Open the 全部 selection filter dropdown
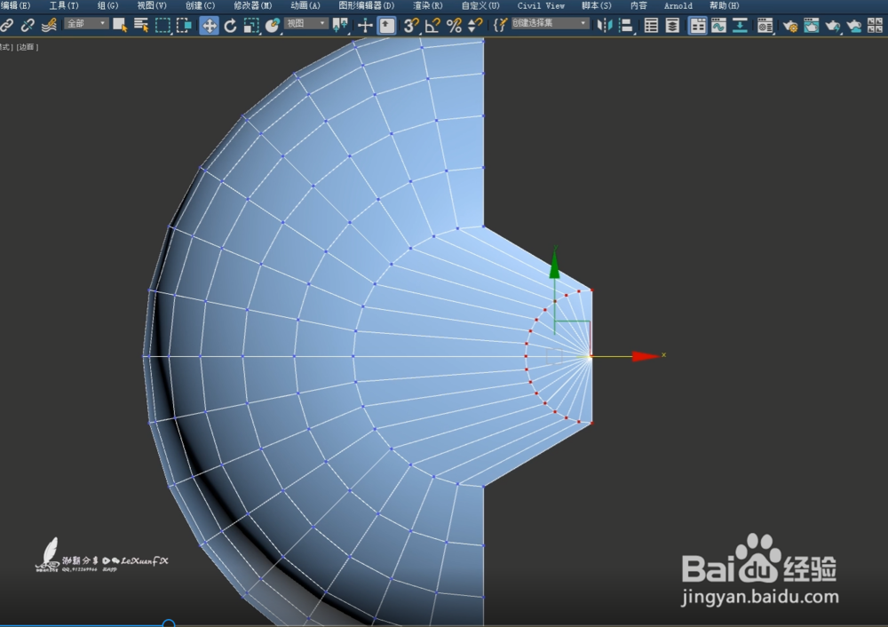Screen dimensions: 888x627 pos(86,23)
